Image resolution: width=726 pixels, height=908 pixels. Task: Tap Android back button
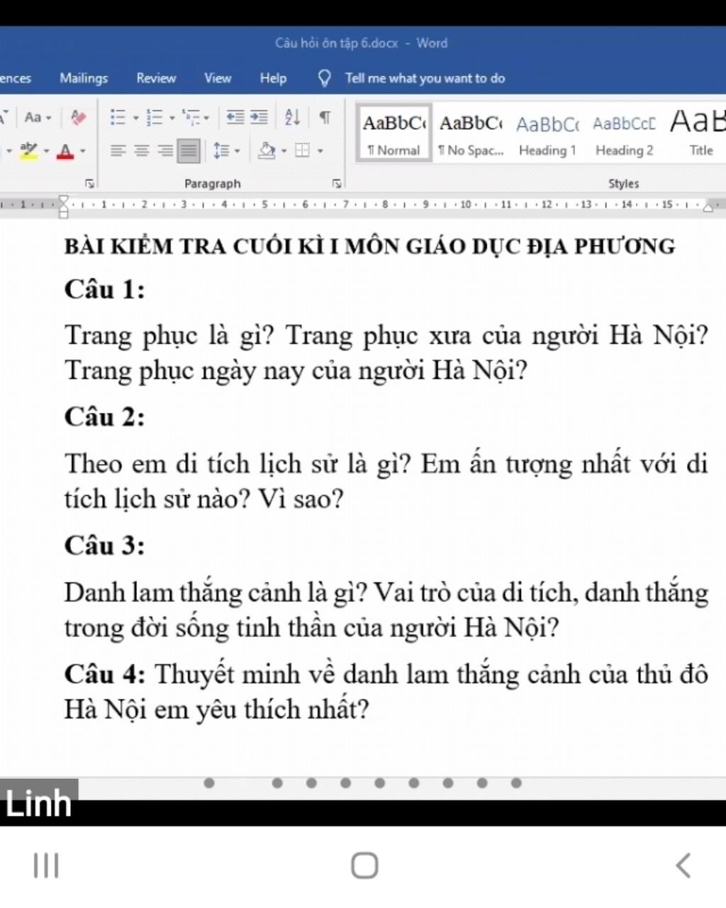683,865
